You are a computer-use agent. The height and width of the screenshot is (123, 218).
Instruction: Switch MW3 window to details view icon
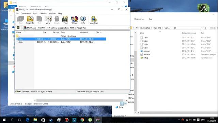tap(122, 104)
